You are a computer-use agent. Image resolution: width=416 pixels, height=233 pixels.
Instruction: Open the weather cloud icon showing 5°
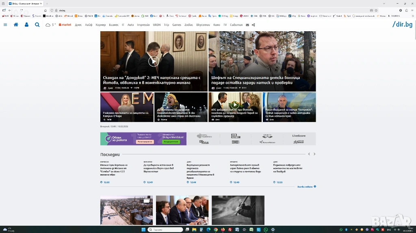pos(50,25)
